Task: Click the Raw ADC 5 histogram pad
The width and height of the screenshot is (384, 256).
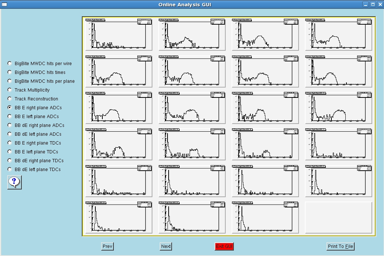Action: click(119, 71)
